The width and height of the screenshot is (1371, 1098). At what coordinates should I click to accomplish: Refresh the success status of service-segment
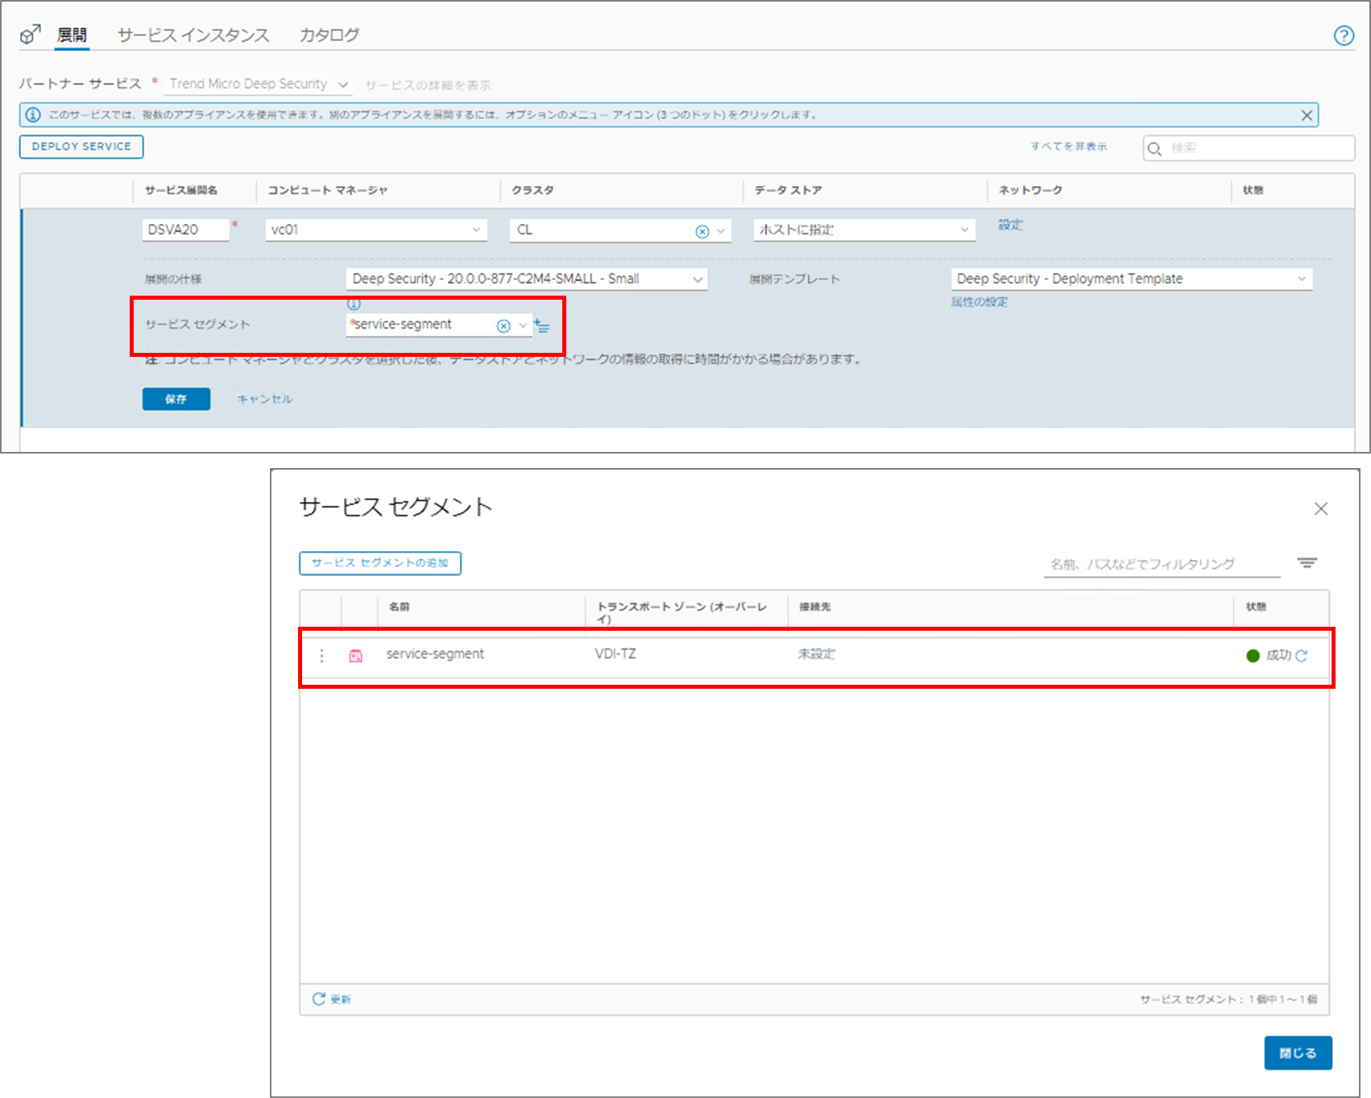[1302, 656]
